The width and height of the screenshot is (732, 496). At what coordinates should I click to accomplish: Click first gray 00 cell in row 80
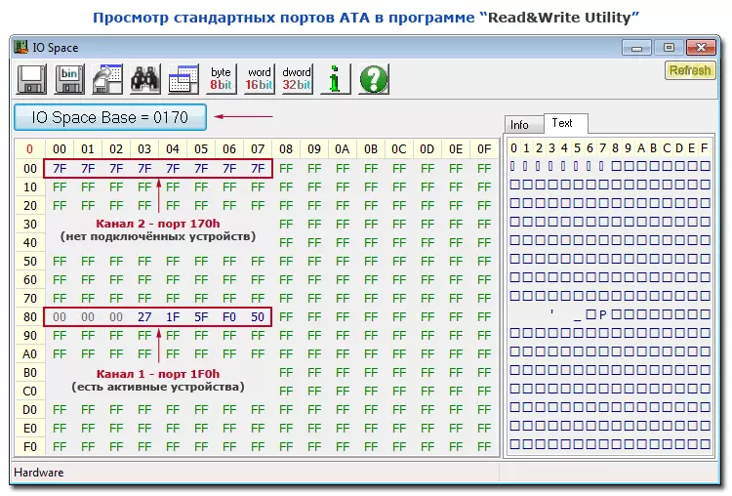[60, 317]
